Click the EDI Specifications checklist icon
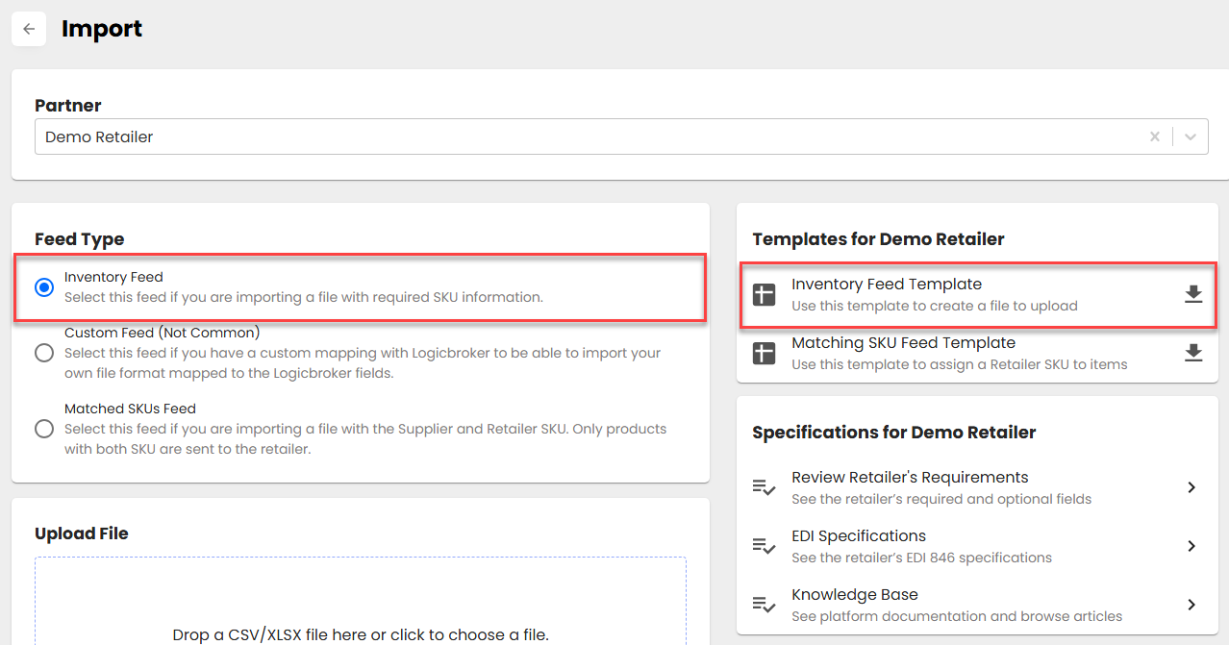The image size is (1229, 645). coord(765,546)
